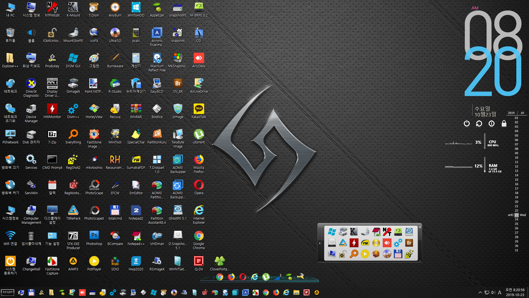Expand the floating launcher panel side arrow
The image size is (529, 298).
pyautogui.click(x=320, y=243)
